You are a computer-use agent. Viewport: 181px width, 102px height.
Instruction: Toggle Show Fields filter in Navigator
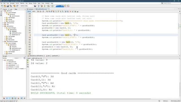point(7,98)
